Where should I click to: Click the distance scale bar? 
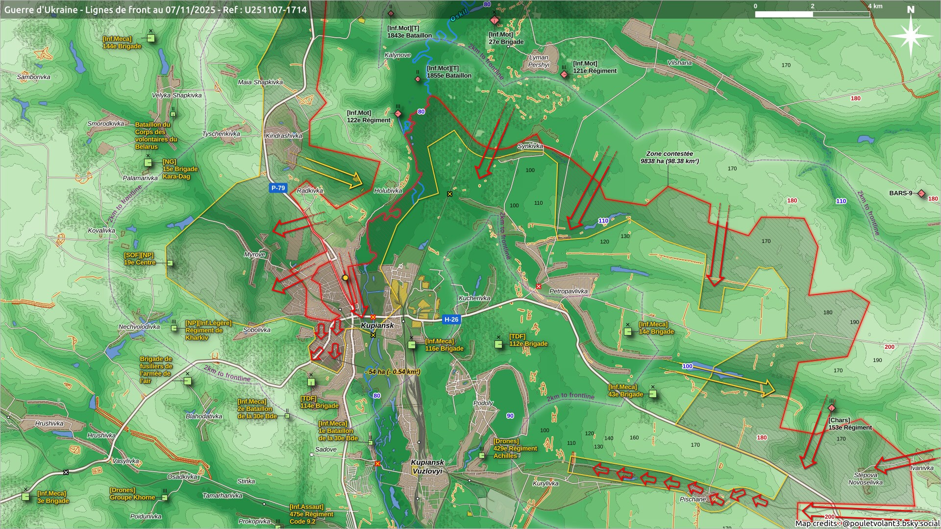point(812,14)
